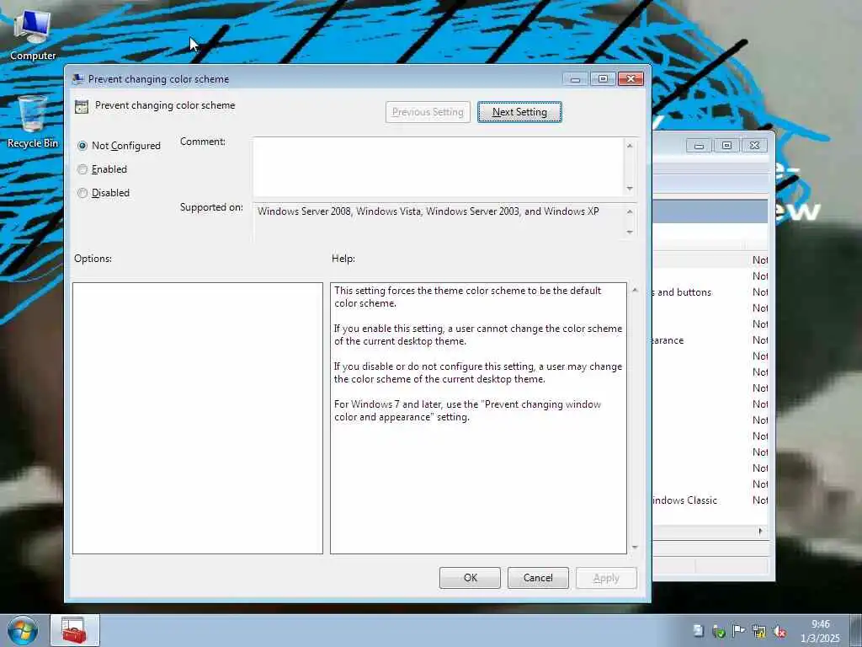Close the Prevent changing color scheme dialog

[631, 79]
